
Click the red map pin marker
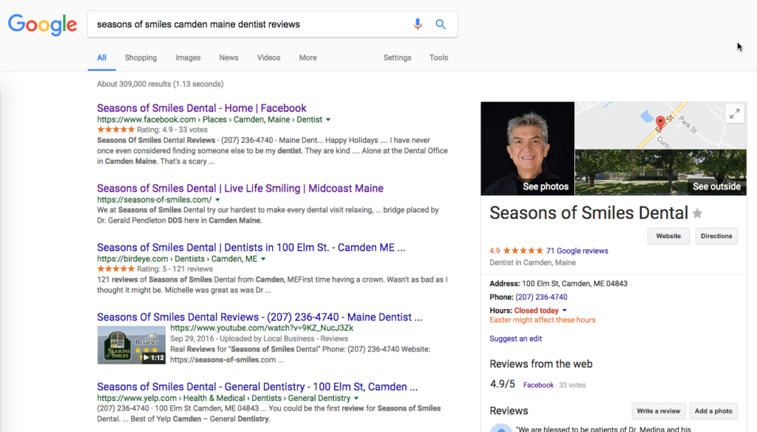pyautogui.click(x=660, y=123)
